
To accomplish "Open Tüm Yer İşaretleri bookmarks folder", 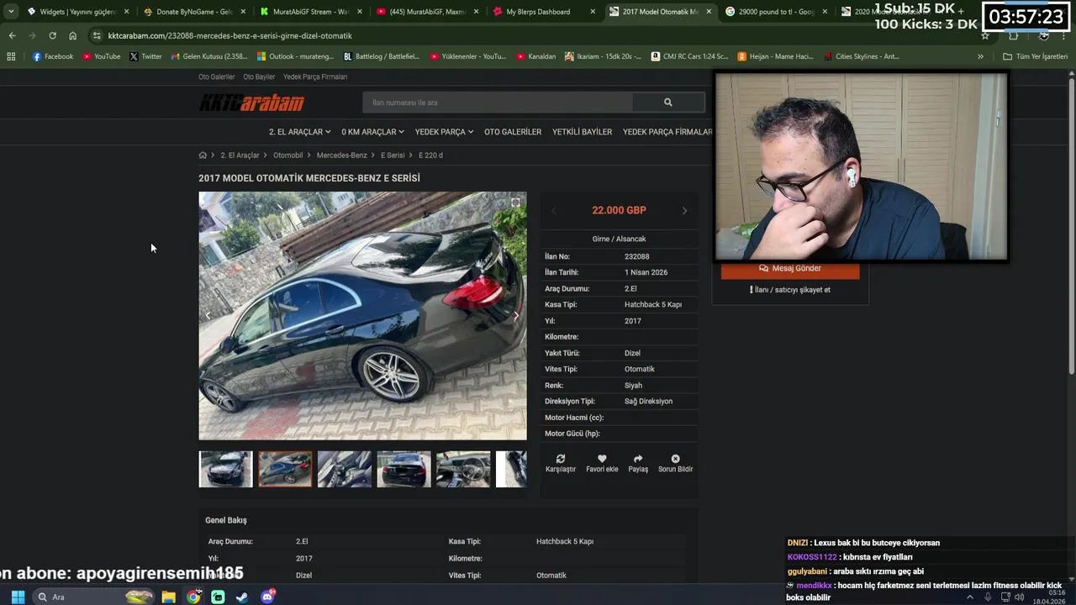I will click(1036, 56).
